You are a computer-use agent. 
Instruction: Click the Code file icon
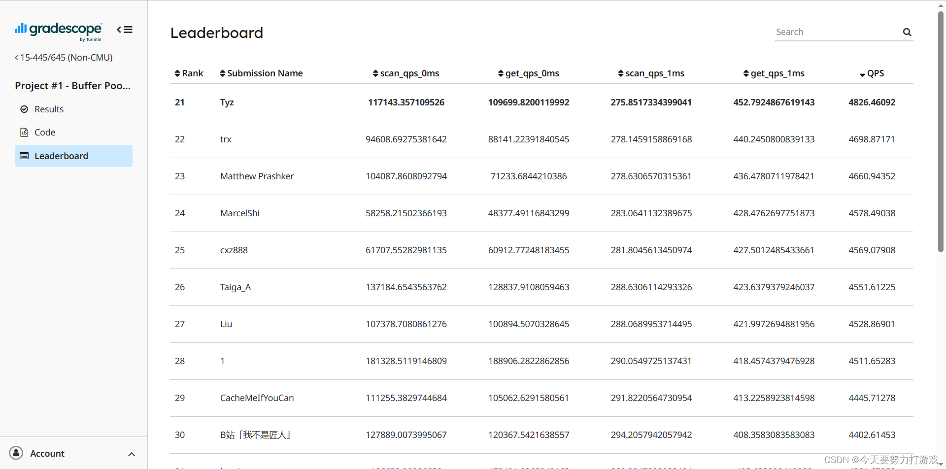[x=24, y=133]
